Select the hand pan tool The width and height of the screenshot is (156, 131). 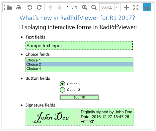click(x=147, y=7)
